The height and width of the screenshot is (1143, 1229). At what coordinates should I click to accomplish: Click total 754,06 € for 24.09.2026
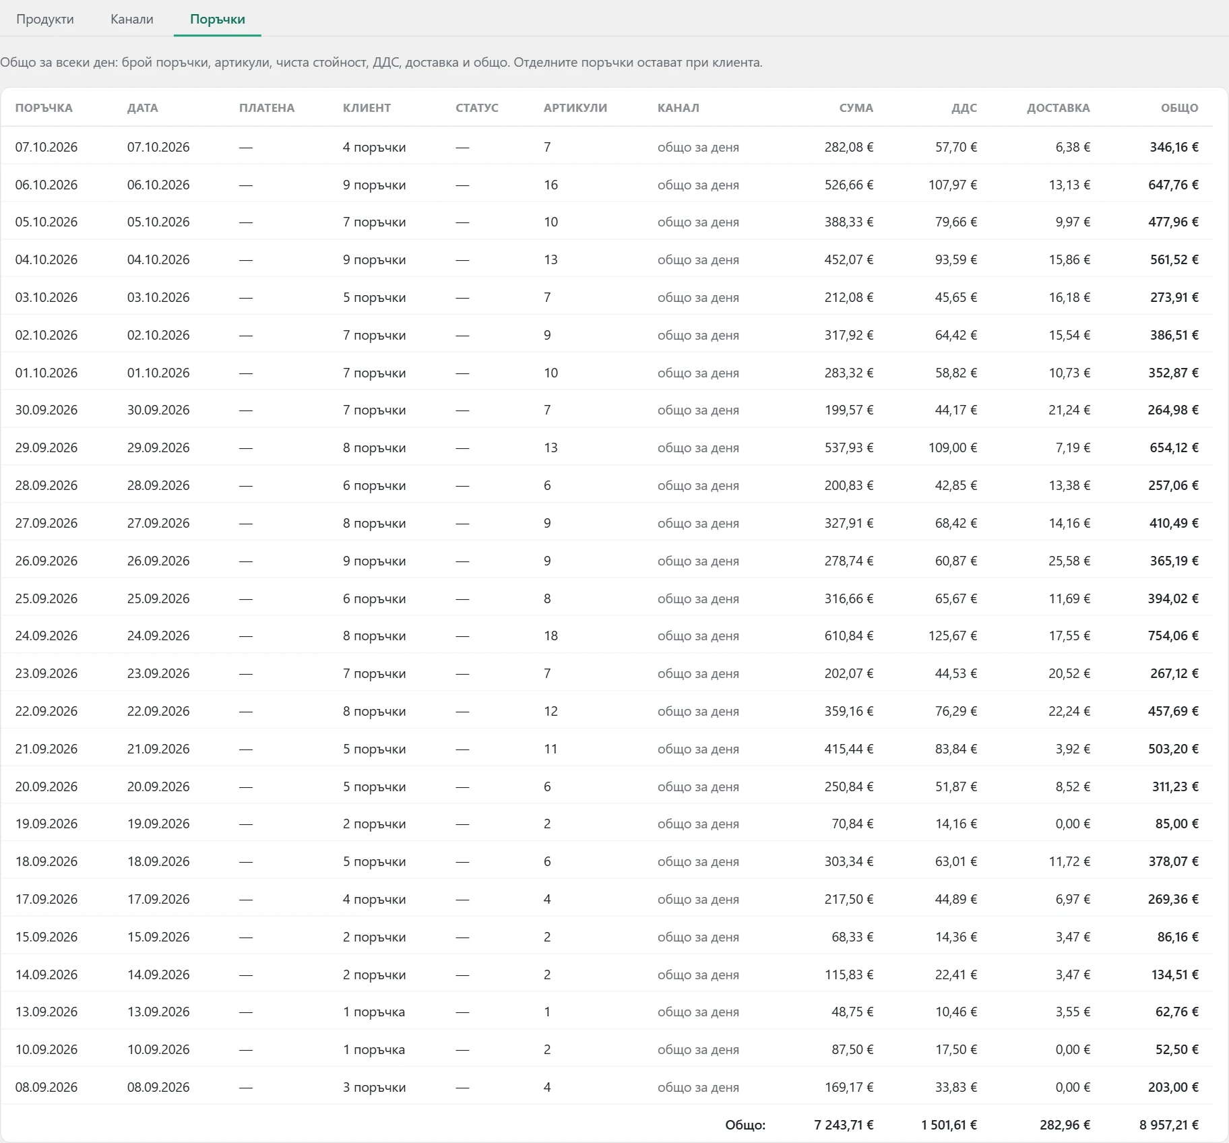[1174, 636]
